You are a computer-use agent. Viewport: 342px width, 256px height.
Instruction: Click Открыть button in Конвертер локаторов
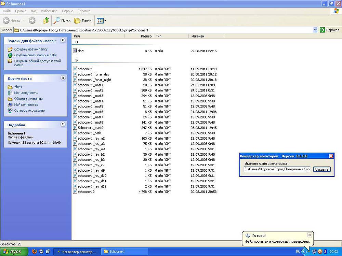pos(322,169)
